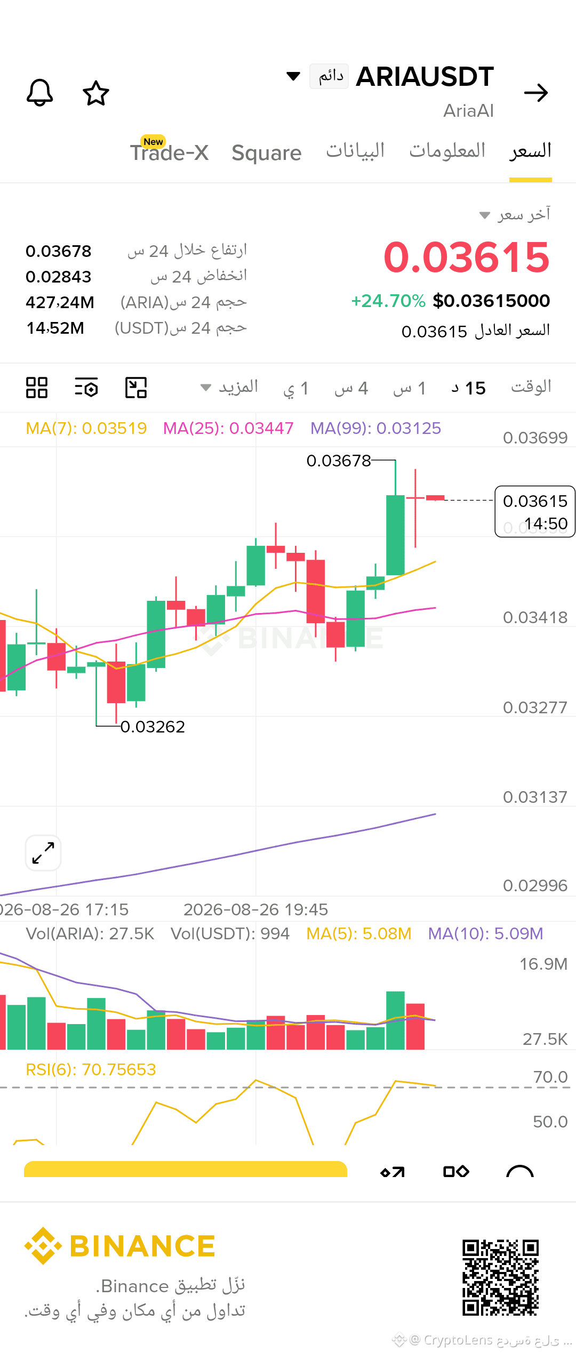Select the 4 س timeframe
The height and width of the screenshot is (1353, 576).
pos(351,388)
